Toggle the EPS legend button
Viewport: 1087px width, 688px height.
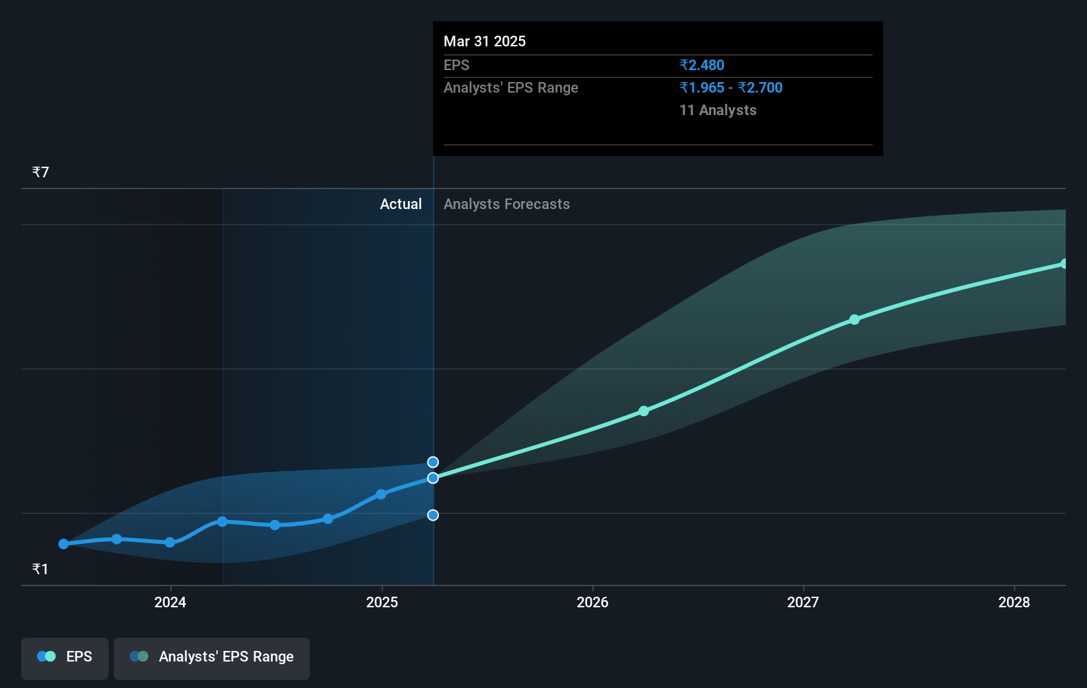65,658
